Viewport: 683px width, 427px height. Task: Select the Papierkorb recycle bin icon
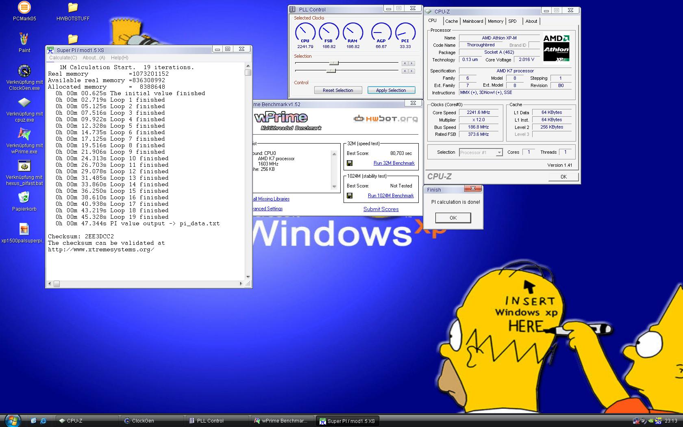24,198
